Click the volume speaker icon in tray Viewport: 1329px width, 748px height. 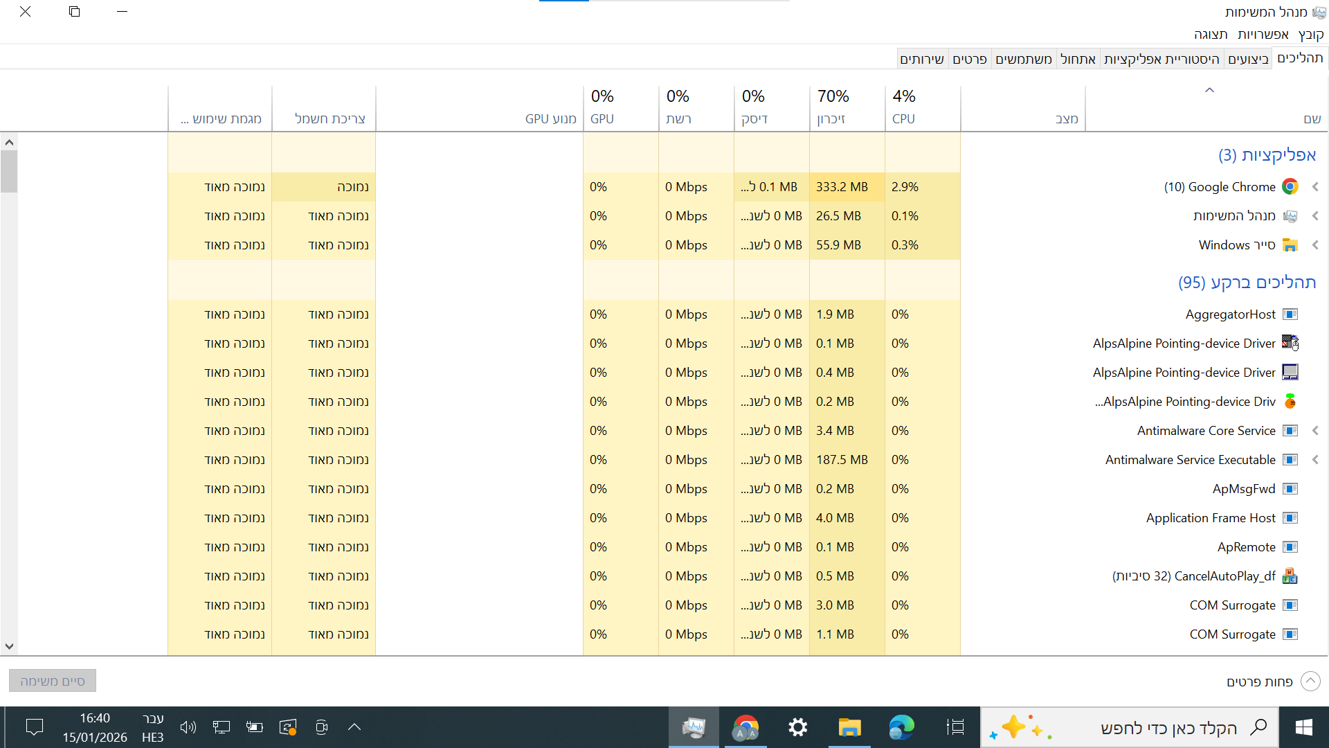pyautogui.click(x=188, y=727)
